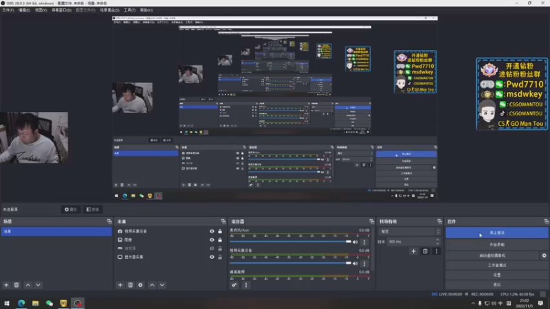
Task: Move source down in sources list
Action: click(162, 285)
